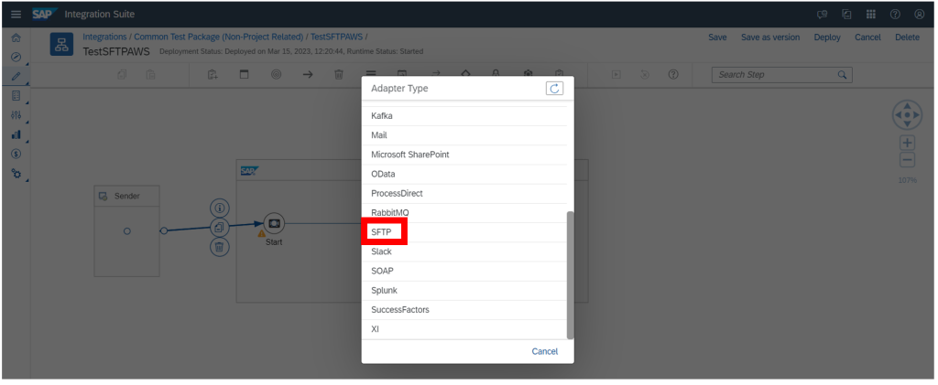Select SuccessFactors adapter type
Viewport: 938px width, 385px height.
[464, 310]
